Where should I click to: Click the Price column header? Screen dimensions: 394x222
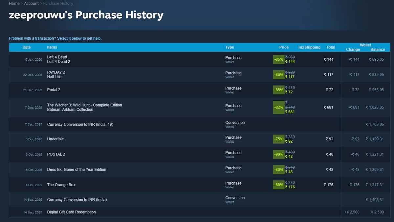(x=284, y=47)
